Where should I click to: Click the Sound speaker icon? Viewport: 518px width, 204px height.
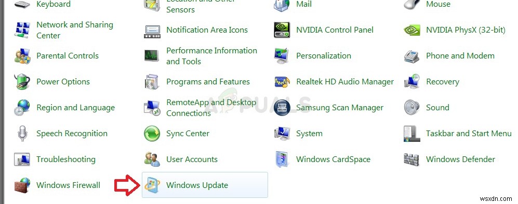click(412, 108)
